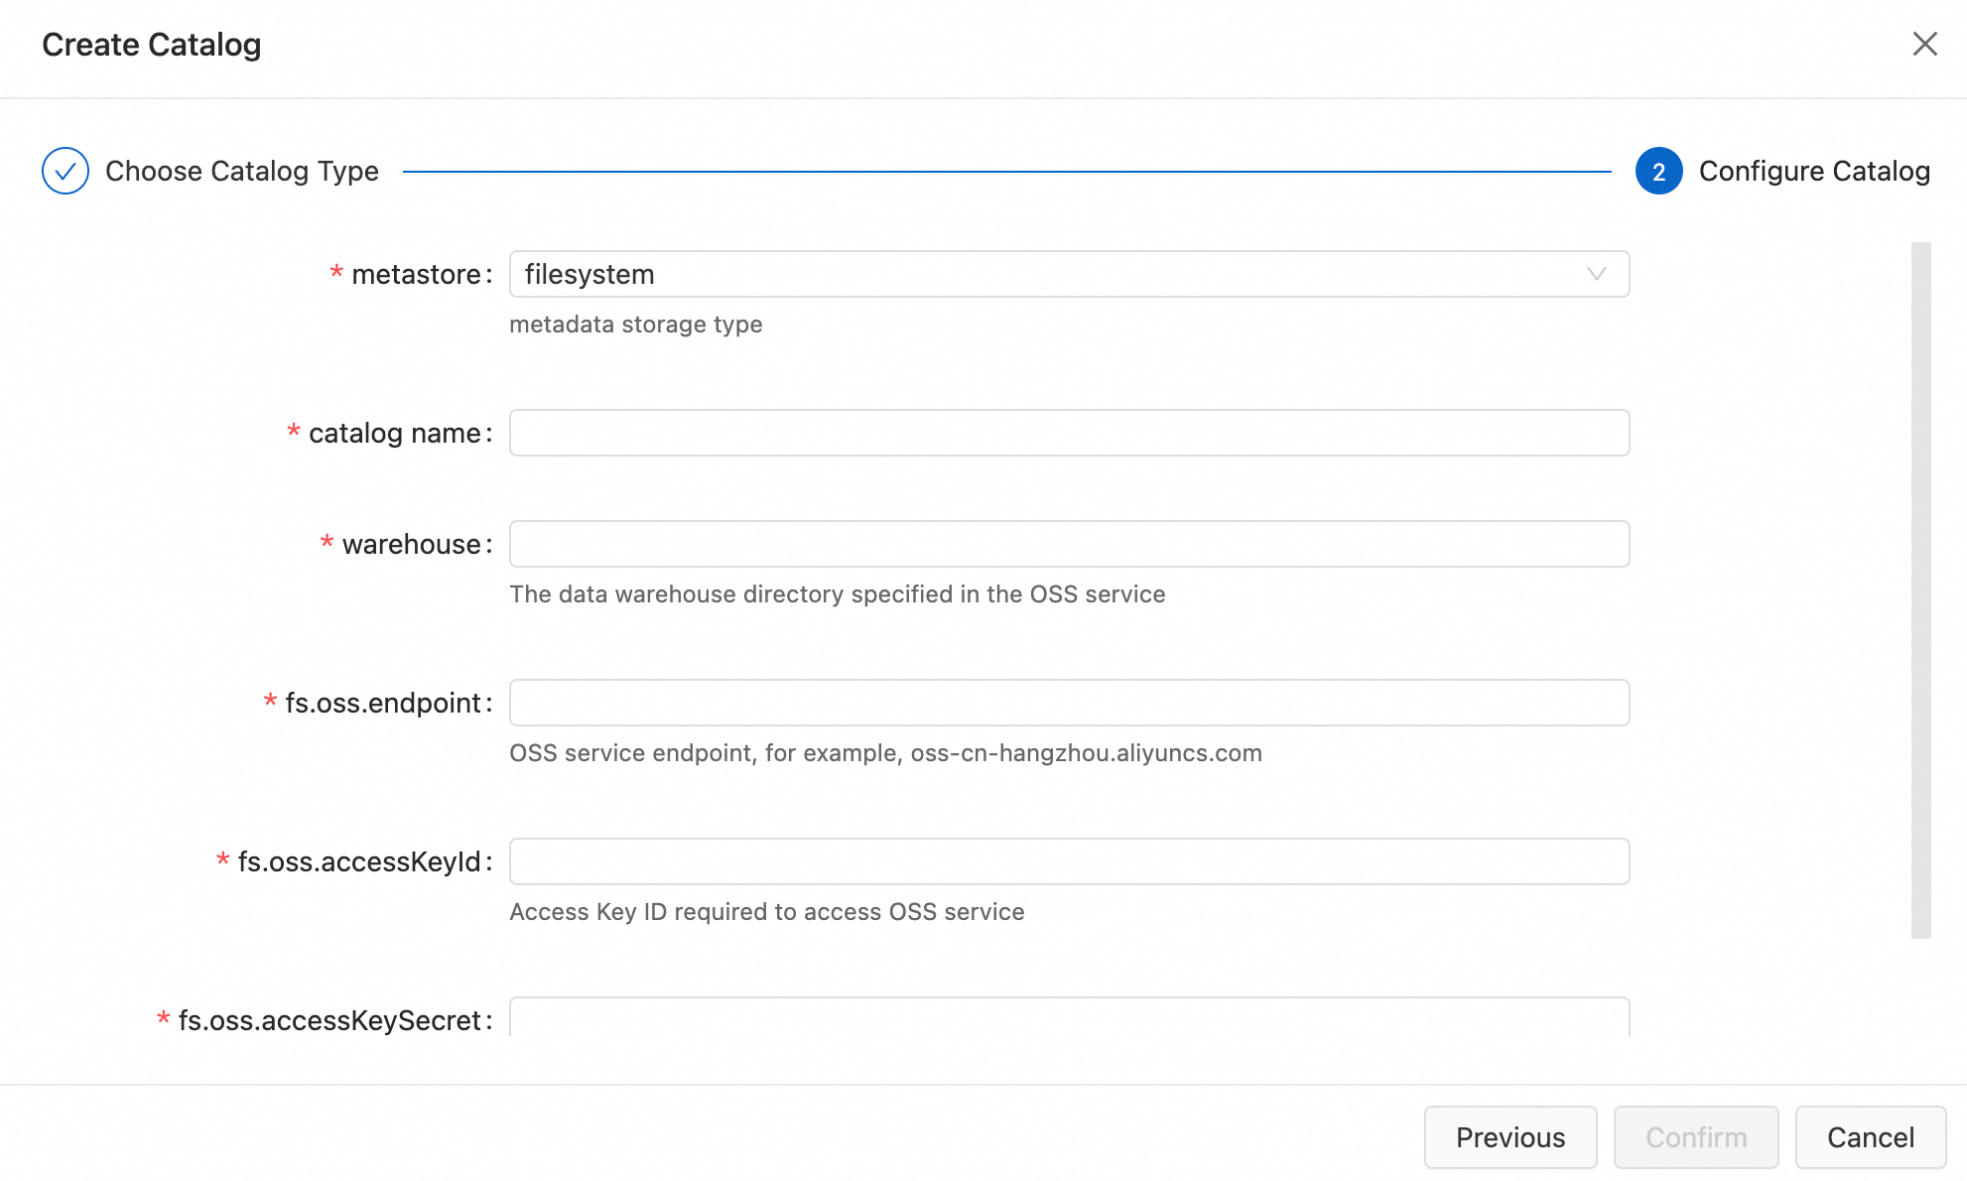This screenshot has width=1967, height=1181.
Task: Close the Create Catalog dialog
Action: pyautogui.click(x=1925, y=44)
